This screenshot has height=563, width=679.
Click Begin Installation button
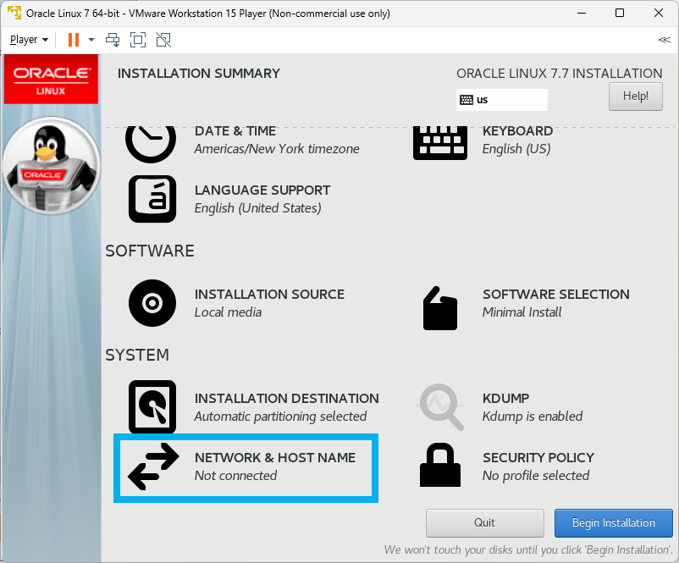613,522
